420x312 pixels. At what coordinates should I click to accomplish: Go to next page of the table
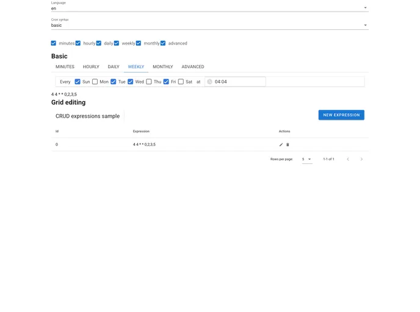[x=361, y=159]
